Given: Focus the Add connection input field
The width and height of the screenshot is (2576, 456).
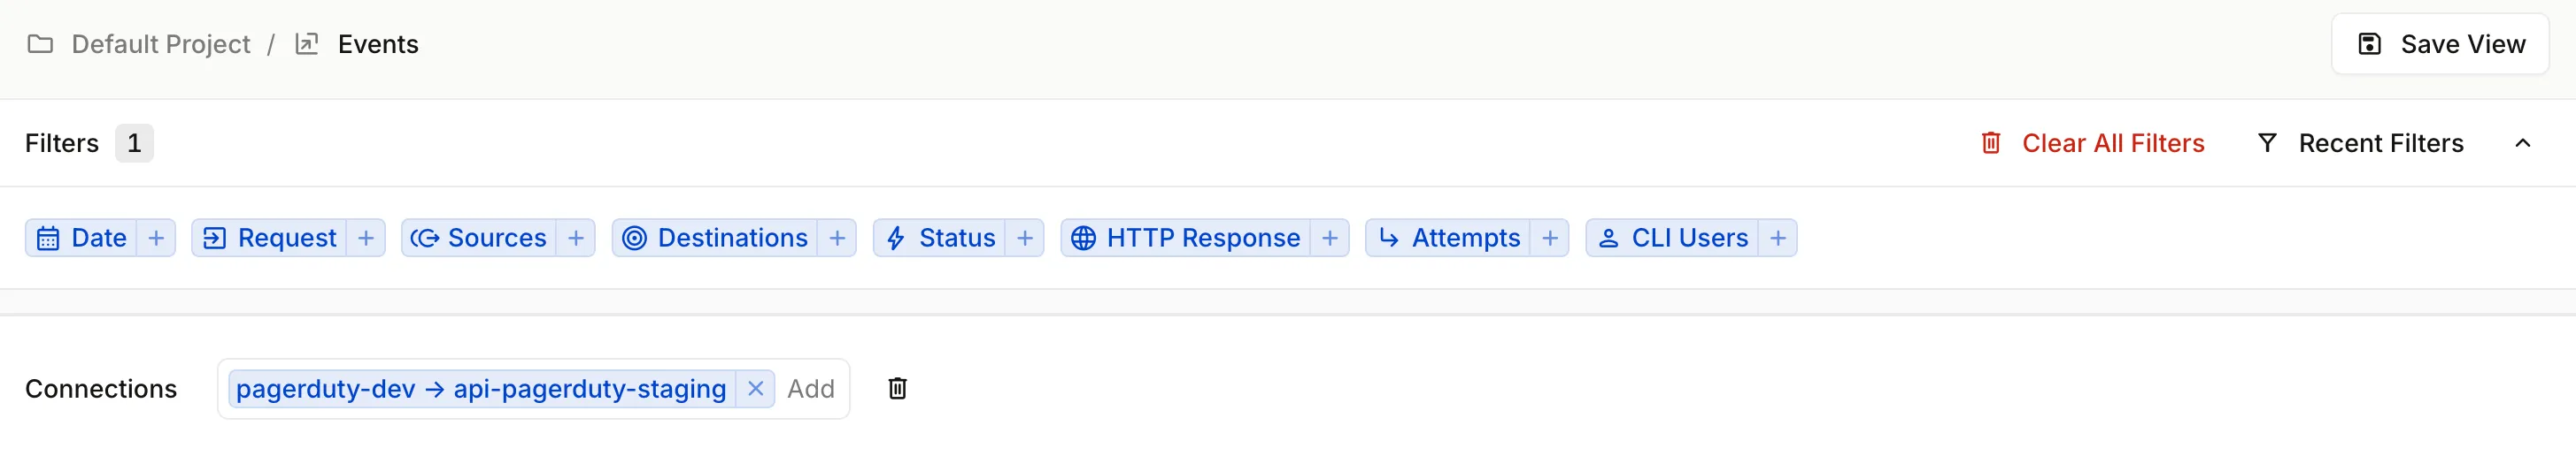Looking at the screenshot, I should [x=811, y=388].
